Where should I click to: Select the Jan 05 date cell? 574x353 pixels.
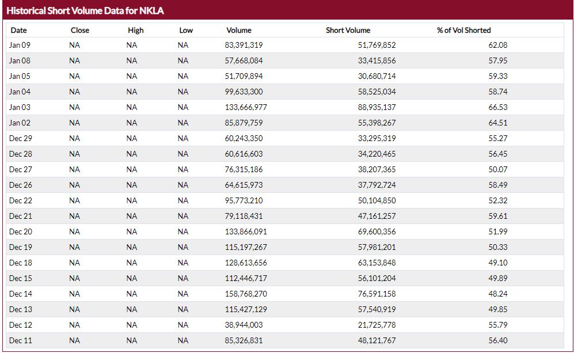[20, 76]
